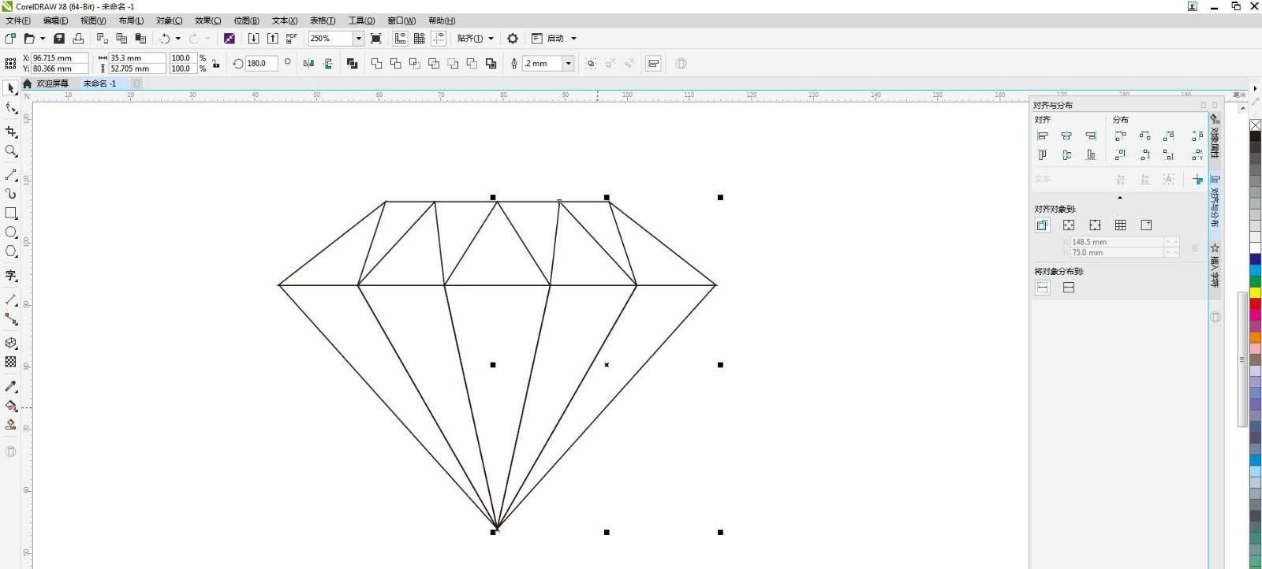1262x569 pixels.
Task: Select the Crop tool
Action: tap(11, 132)
